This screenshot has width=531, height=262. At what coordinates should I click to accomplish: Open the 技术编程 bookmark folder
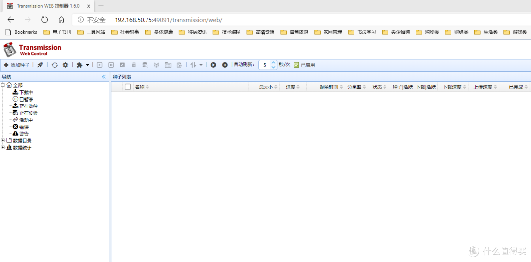227,32
